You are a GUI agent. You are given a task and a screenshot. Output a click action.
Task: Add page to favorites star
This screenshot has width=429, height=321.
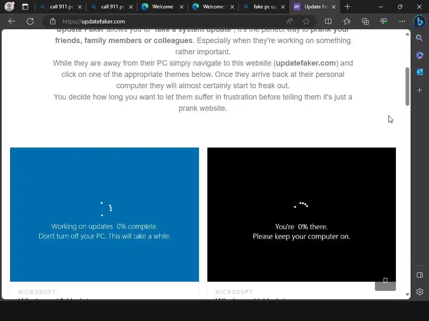tap(306, 21)
